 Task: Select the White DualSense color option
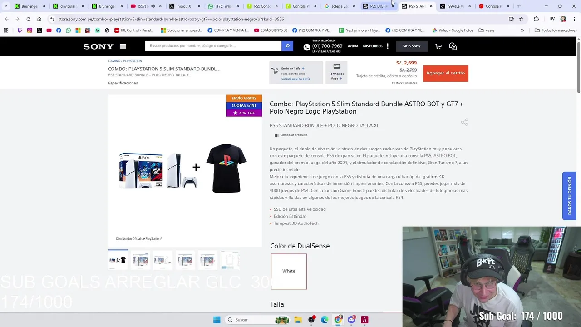289,271
